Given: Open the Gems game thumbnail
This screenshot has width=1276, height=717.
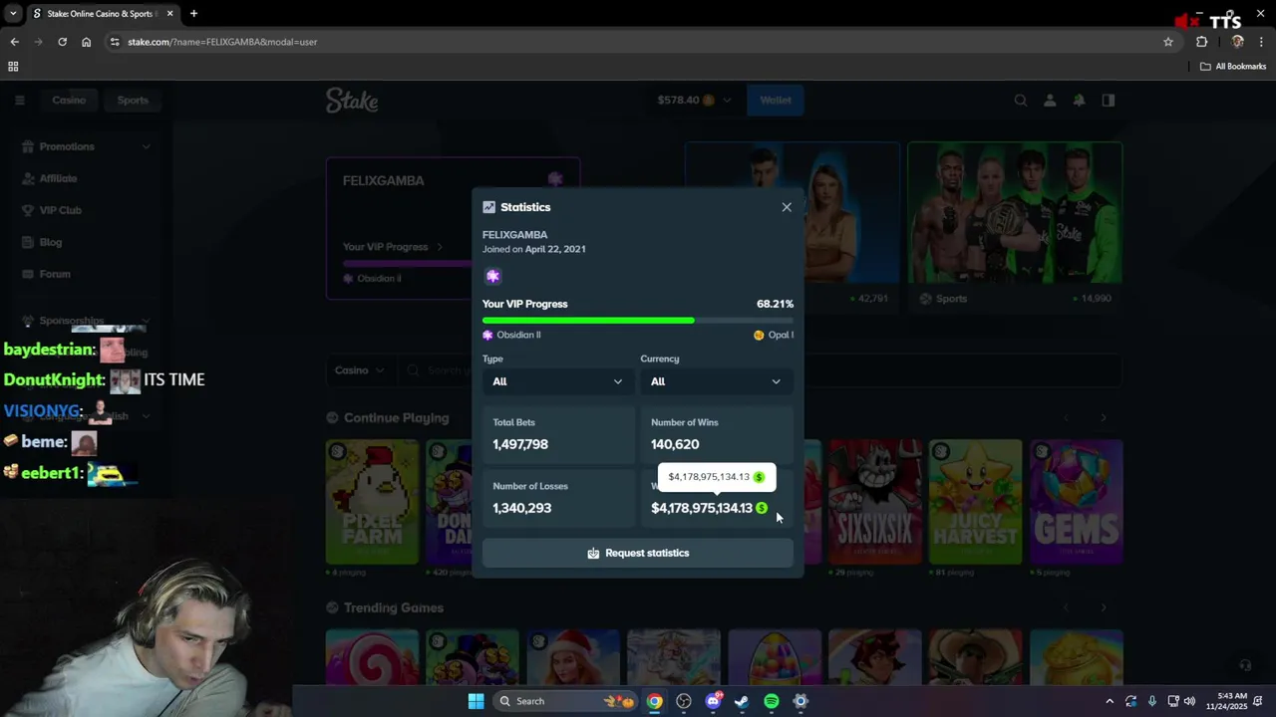Looking at the screenshot, I should (1076, 501).
